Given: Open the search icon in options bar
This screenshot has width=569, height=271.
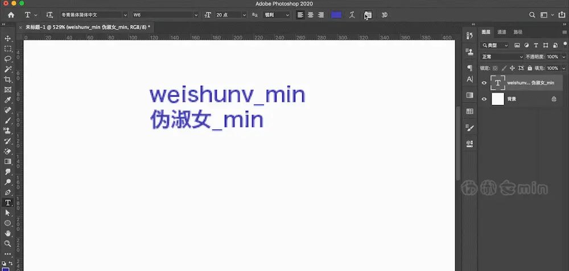Looking at the screenshot, I should [x=532, y=15].
